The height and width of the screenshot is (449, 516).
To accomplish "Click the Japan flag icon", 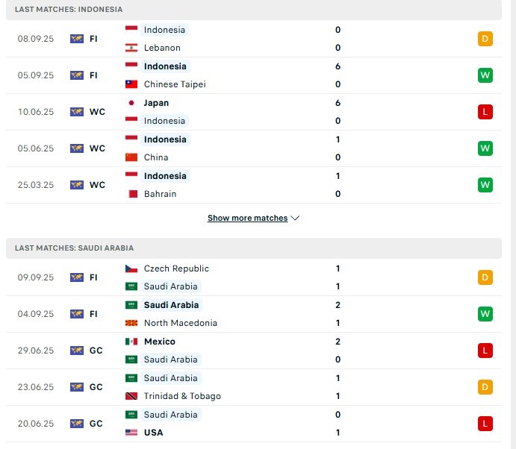I will tap(131, 103).
